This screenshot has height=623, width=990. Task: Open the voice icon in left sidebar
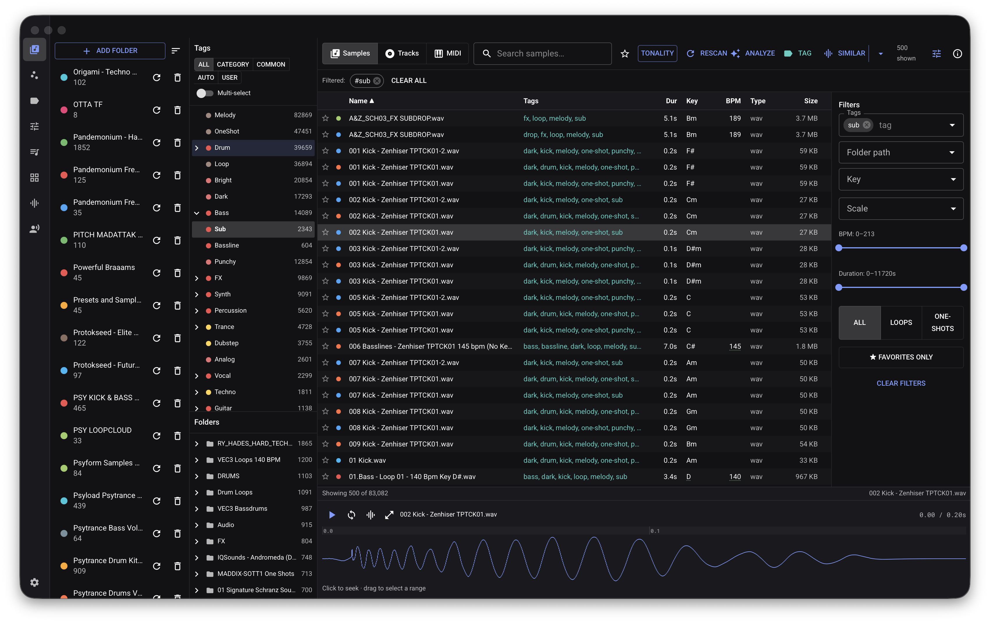(x=35, y=228)
